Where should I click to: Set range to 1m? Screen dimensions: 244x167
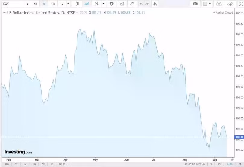pos(34,164)
